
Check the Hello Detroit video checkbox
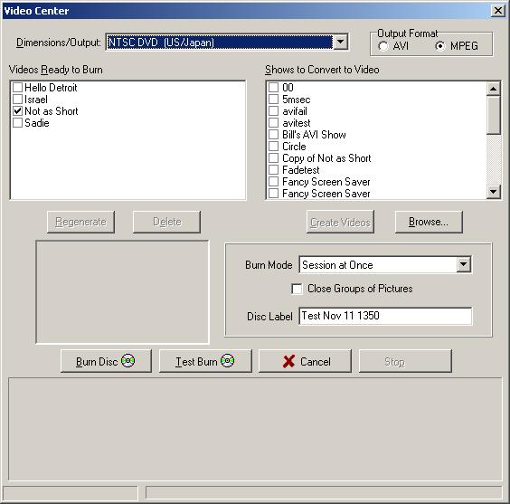pyautogui.click(x=17, y=88)
